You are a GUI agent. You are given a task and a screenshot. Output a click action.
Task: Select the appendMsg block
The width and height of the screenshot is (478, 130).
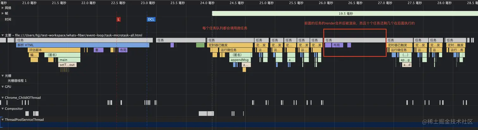[241, 60]
